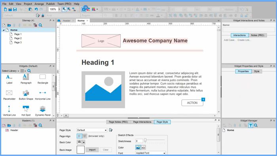Open the Publish menu
277x156 pixels.
tap(51, 4)
